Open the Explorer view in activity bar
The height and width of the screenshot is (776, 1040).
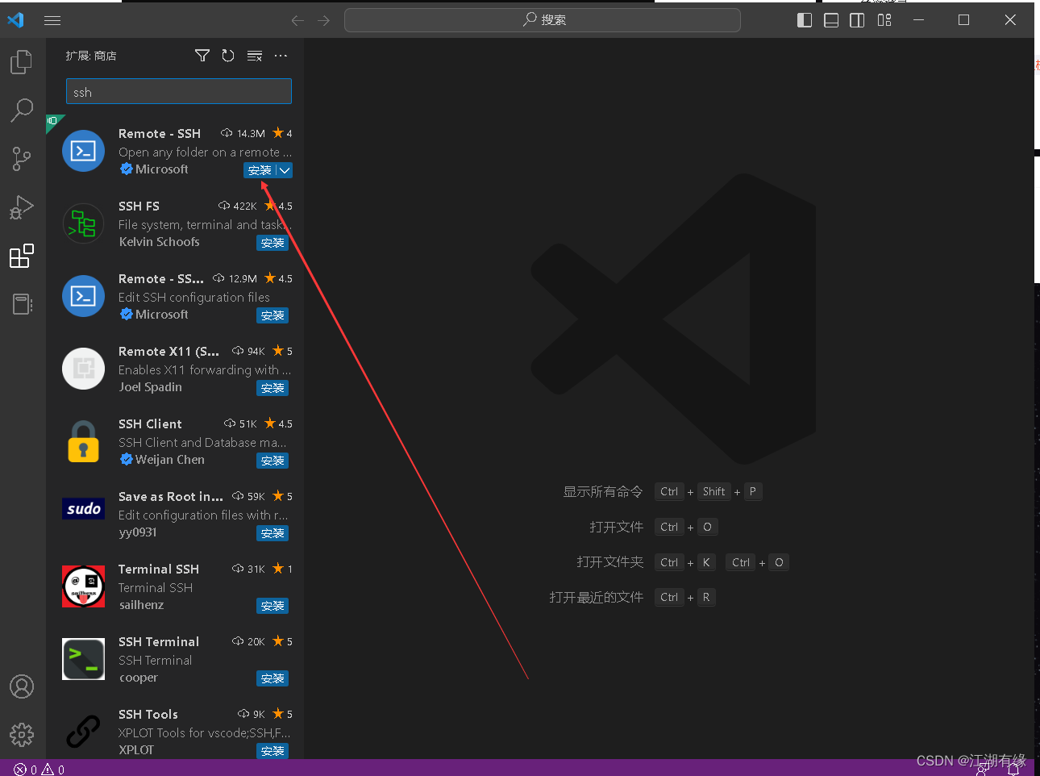pyautogui.click(x=22, y=62)
